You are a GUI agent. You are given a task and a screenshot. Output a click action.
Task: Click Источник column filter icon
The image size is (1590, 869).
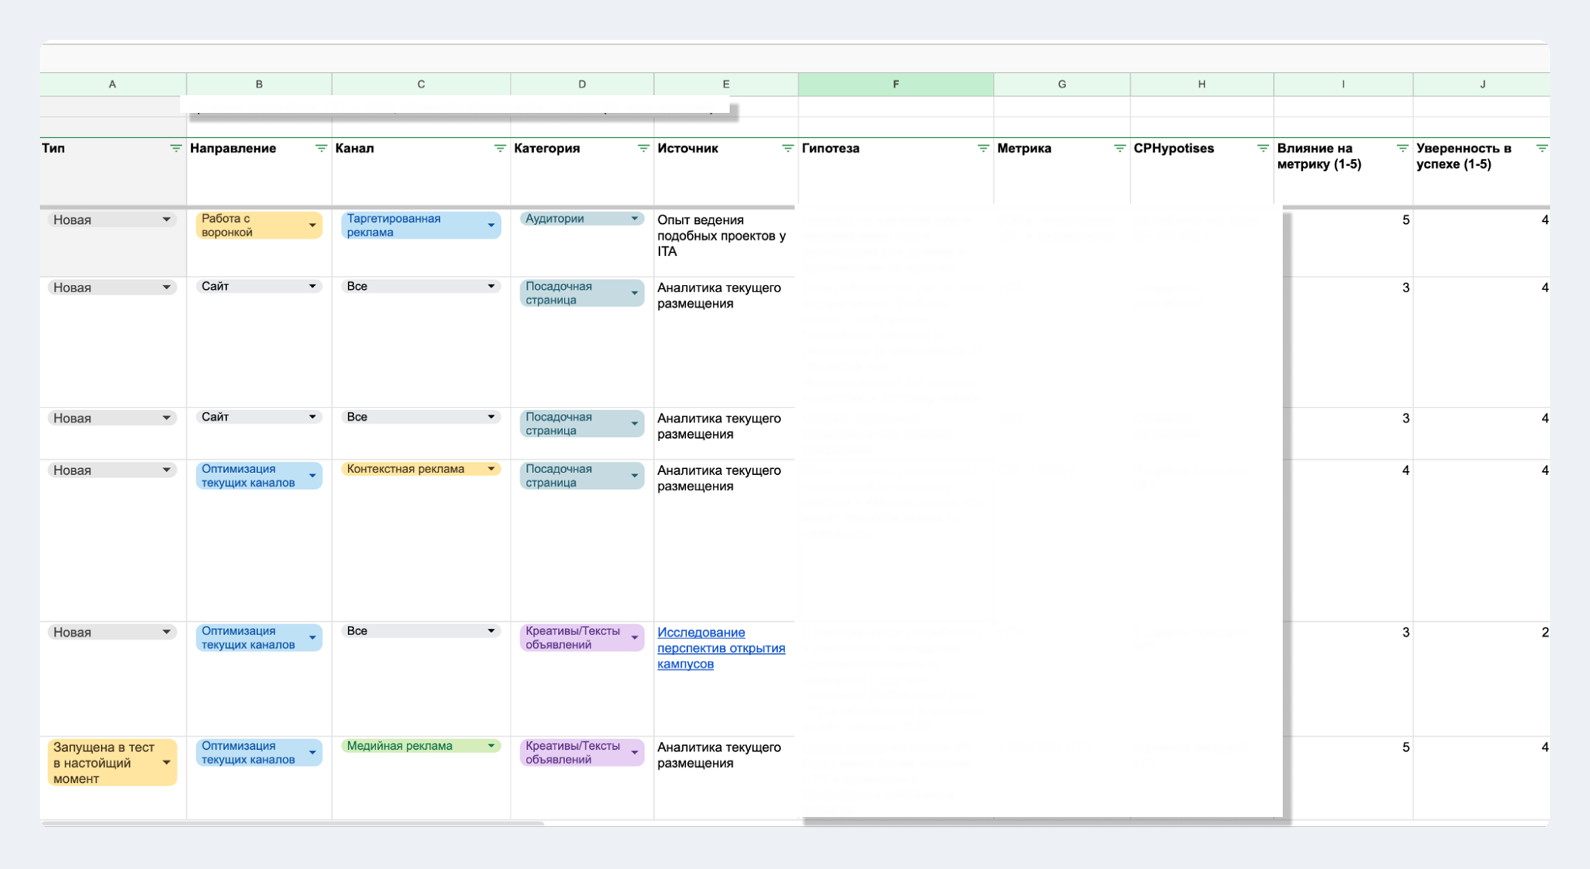[x=788, y=148]
